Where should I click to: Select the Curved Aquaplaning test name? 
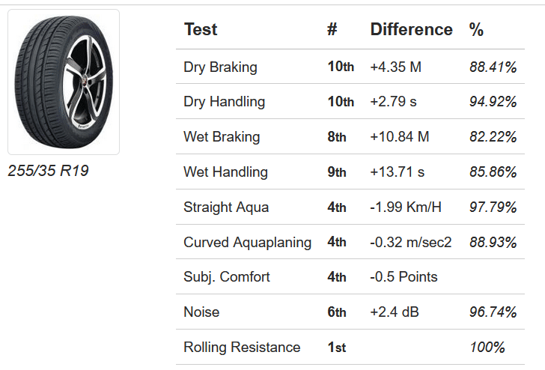click(247, 242)
